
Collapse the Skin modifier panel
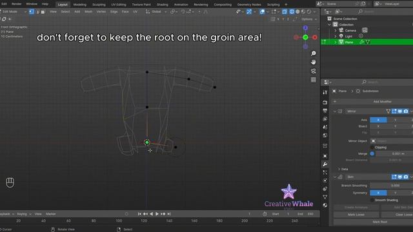335,177
